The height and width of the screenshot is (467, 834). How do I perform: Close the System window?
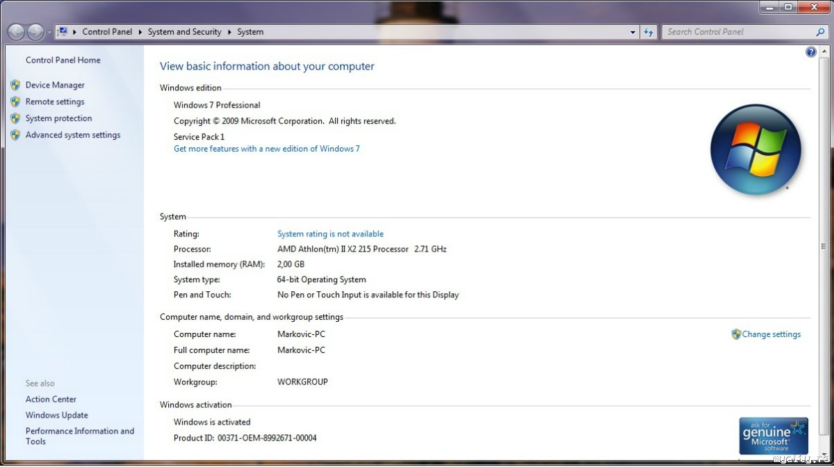coord(813,7)
